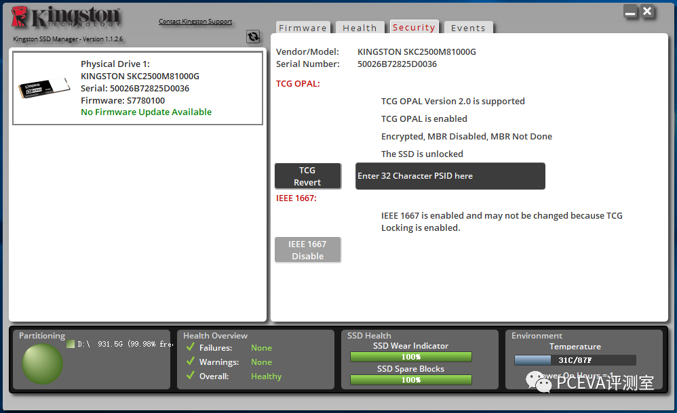Click Failures 'None' value
This screenshot has width=677, height=413.
coord(261,347)
